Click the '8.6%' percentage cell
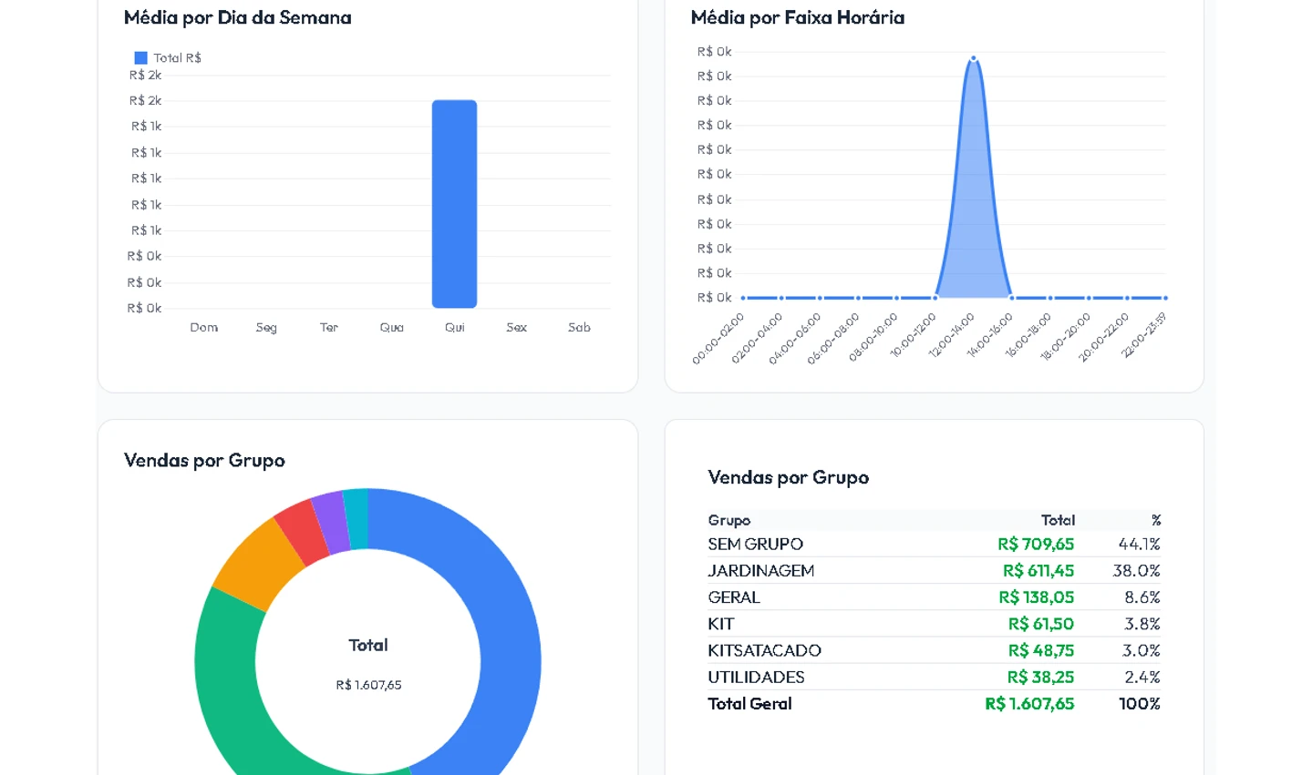 (x=1142, y=597)
